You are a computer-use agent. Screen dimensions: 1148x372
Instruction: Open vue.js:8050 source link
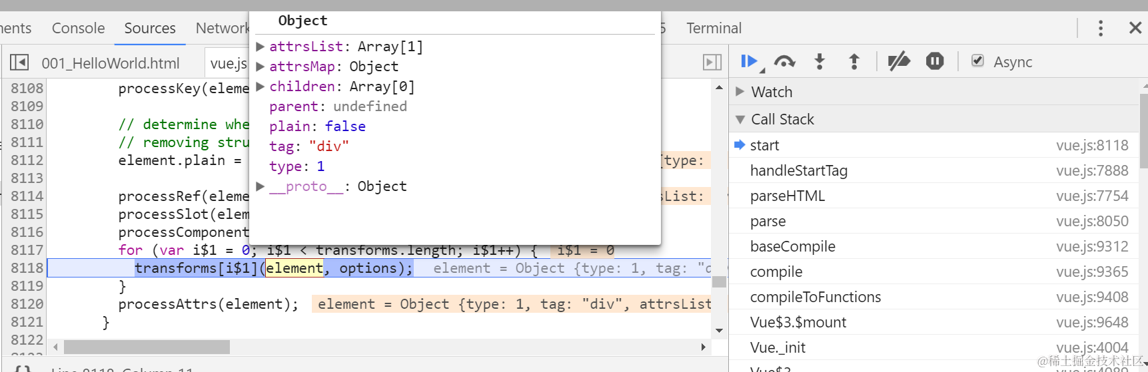click(1092, 221)
